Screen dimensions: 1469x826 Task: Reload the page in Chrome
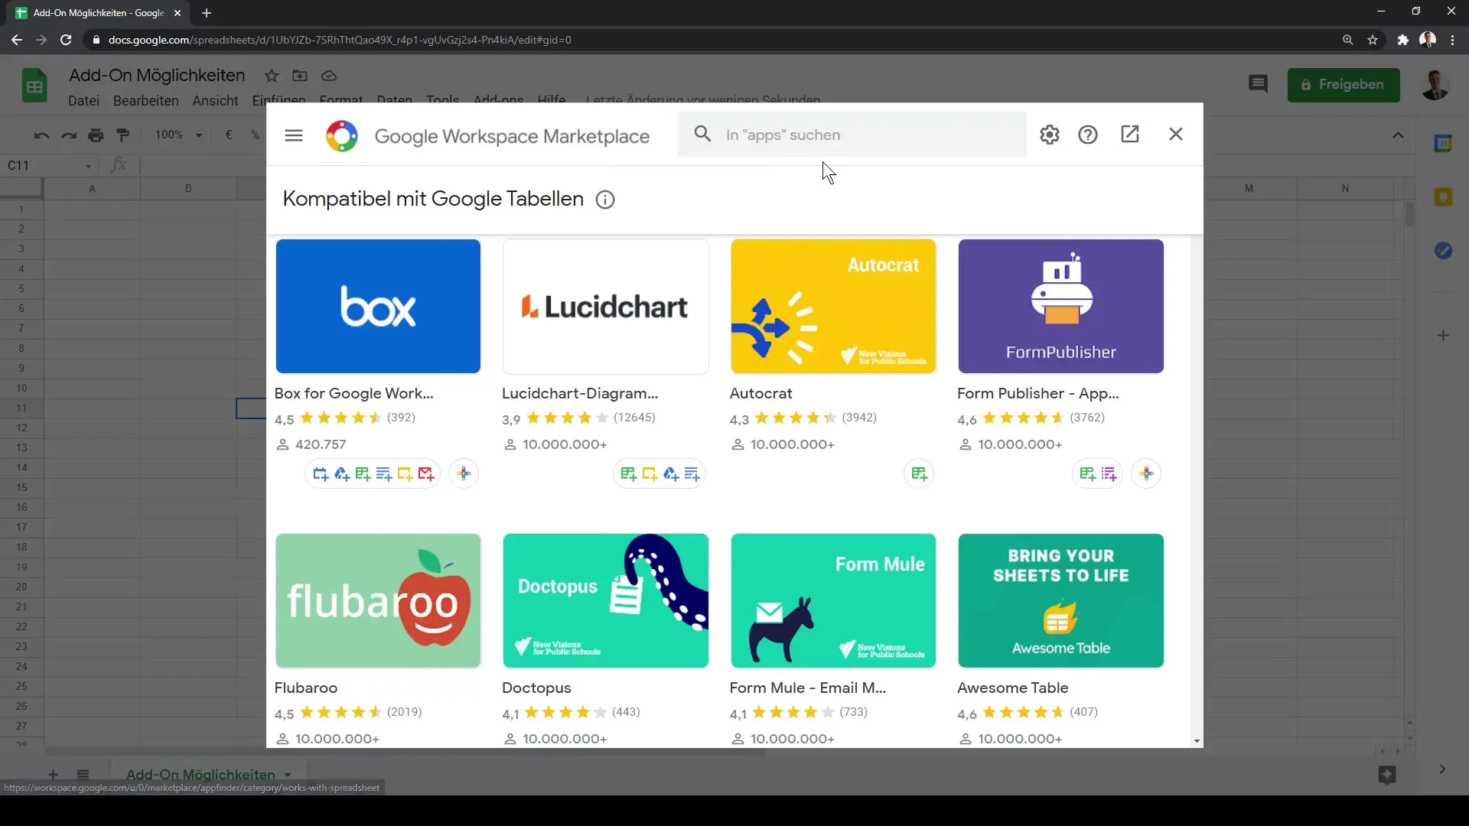pyautogui.click(x=66, y=40)
